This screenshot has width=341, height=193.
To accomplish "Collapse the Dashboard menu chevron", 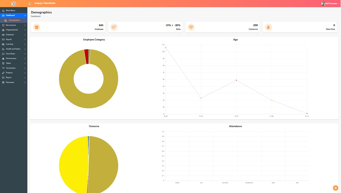I will (x=25, y=15).
